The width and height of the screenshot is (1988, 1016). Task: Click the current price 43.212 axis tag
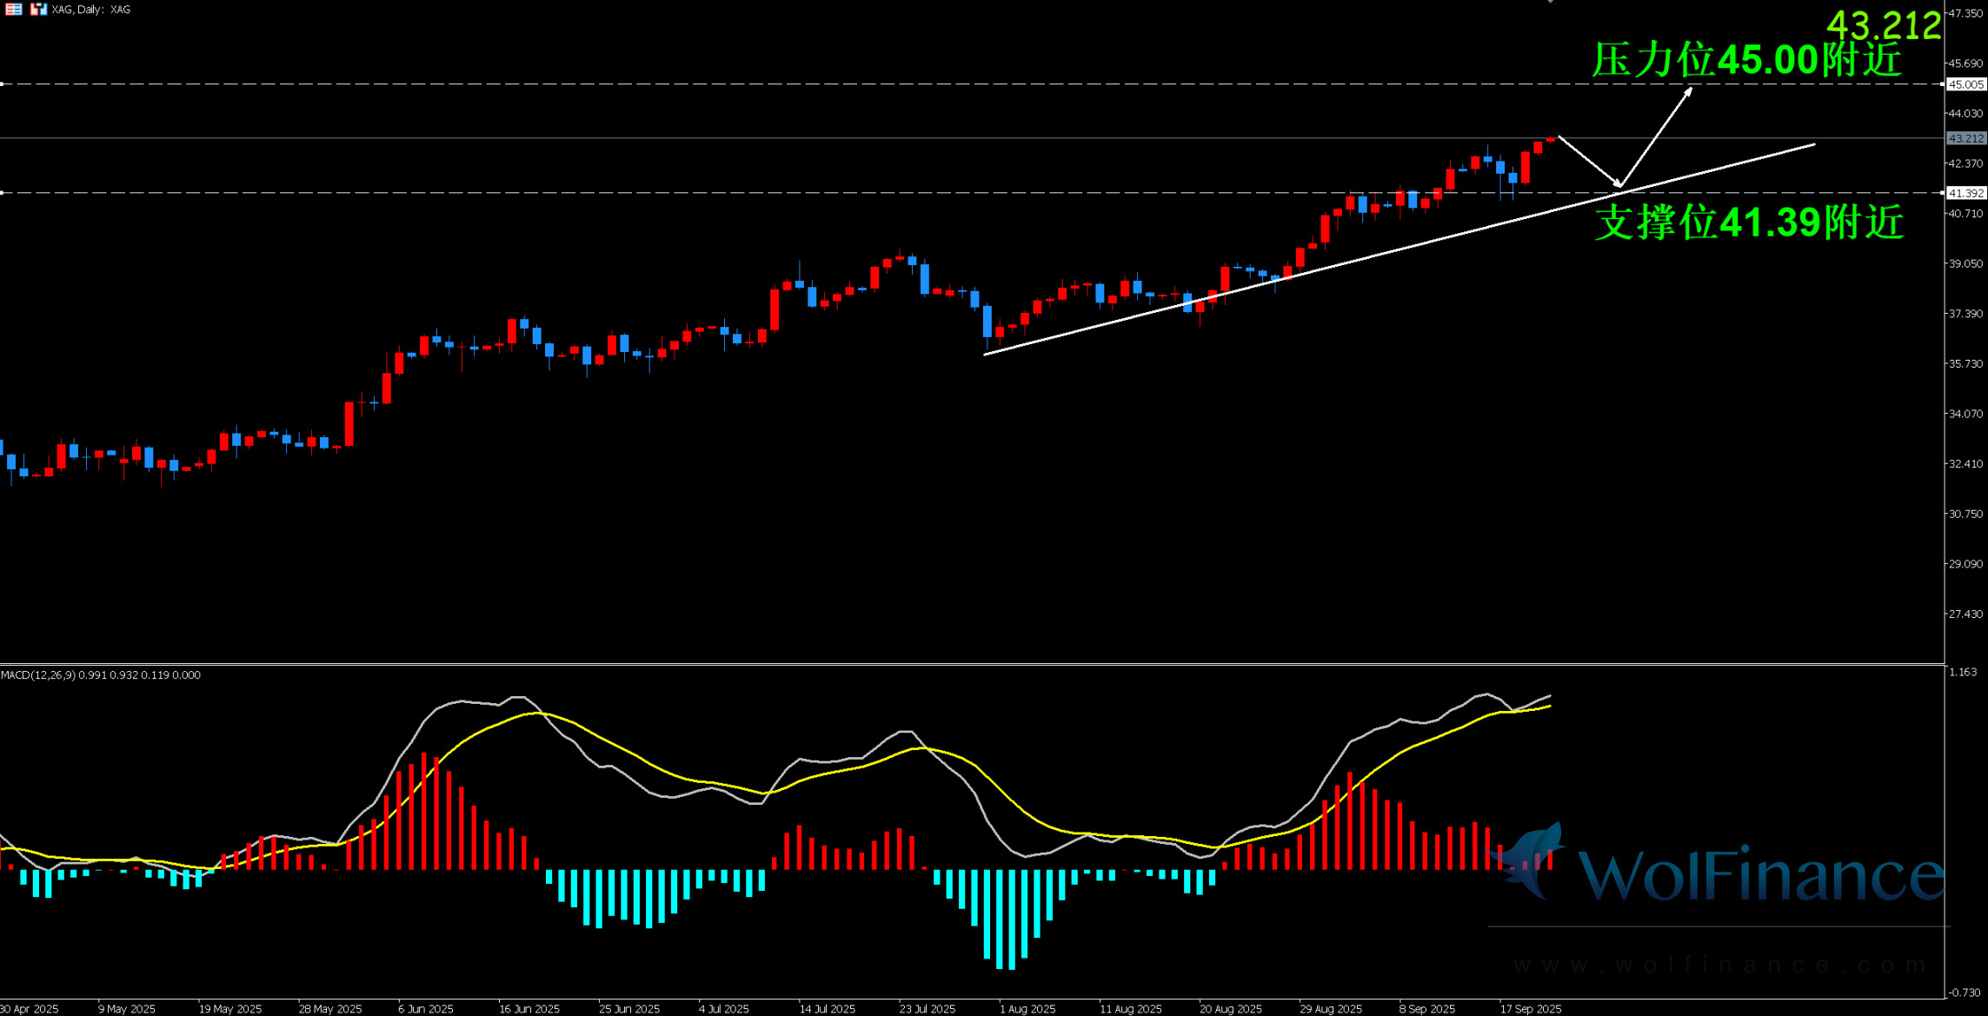1965,138
